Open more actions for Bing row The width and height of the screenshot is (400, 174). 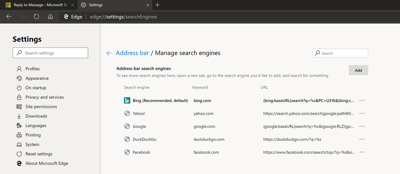(x=362, y=101)
